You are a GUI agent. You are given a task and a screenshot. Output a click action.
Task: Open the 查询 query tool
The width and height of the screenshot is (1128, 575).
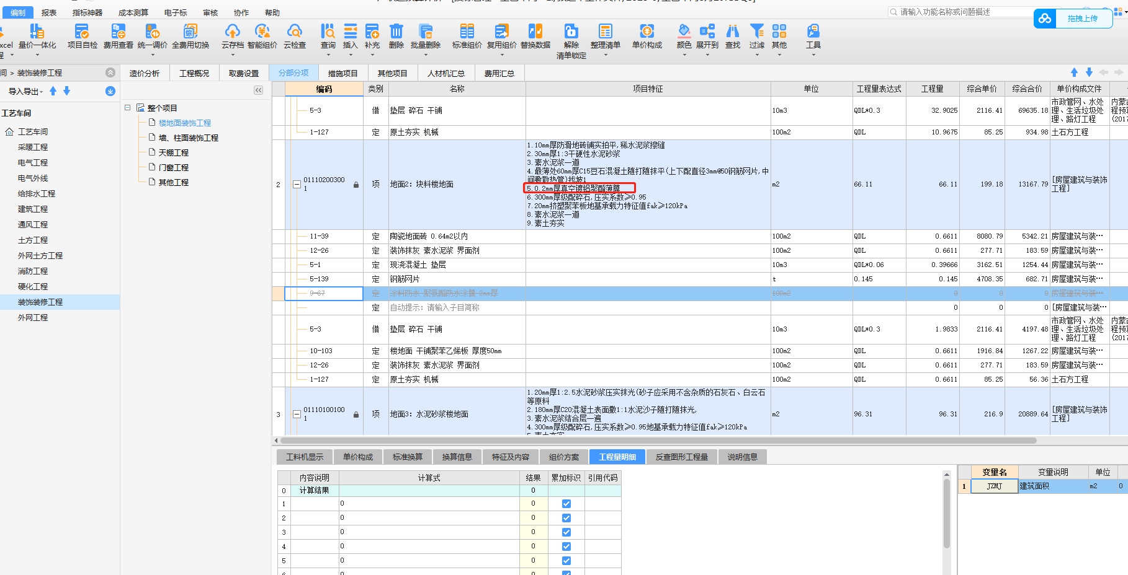click(x=328, y=36)
